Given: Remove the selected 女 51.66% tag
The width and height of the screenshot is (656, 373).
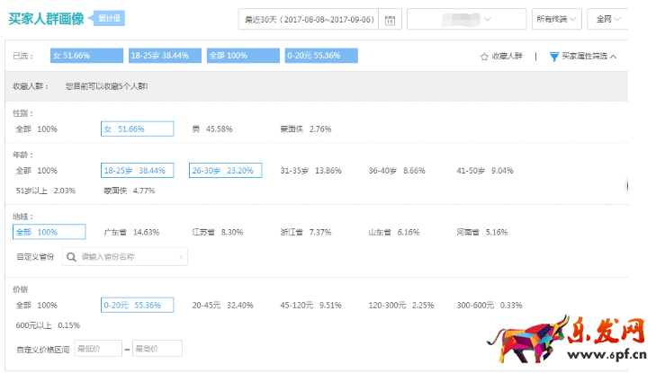Looking at the screenshot, I should 85,56.
